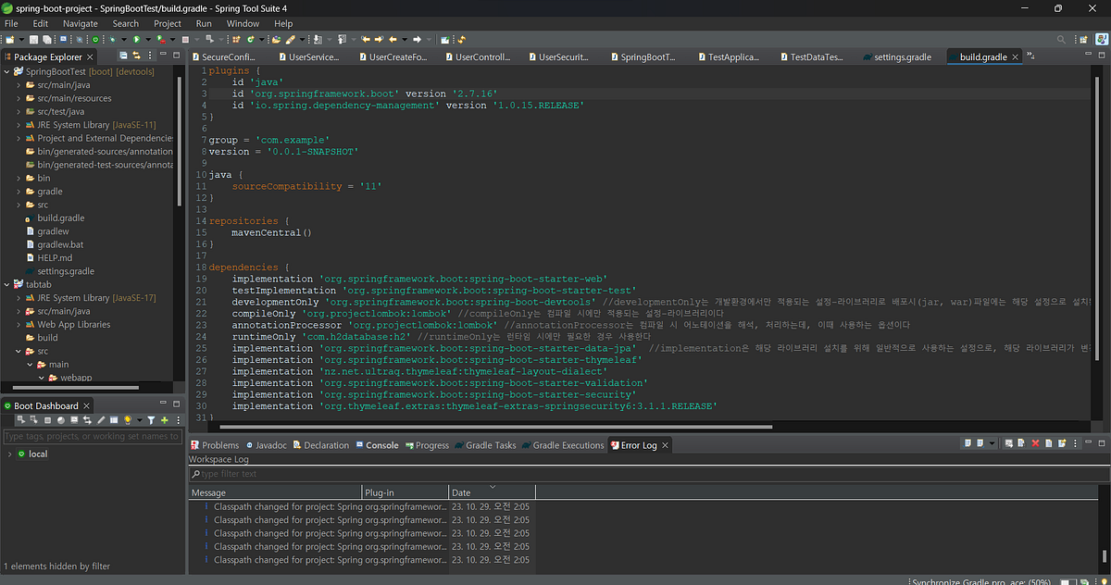Expand src/main/java in Package Explorer
The image size is (1111, 585).
[20, 83]
